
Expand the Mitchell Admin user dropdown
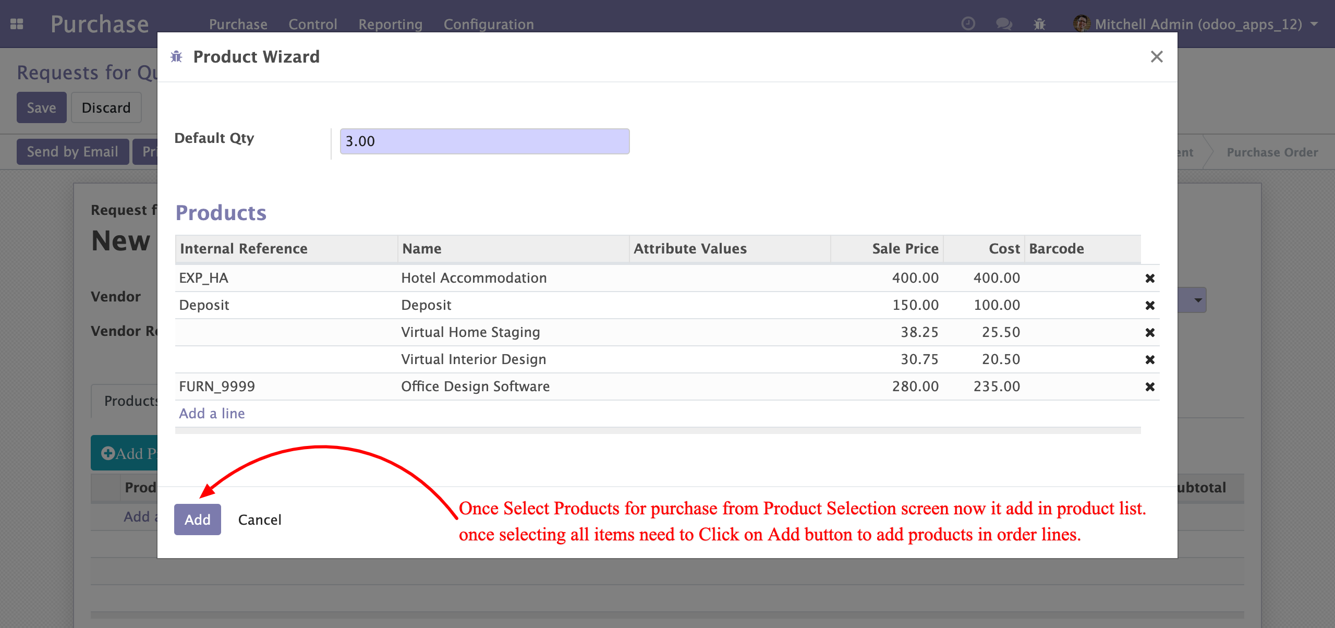pyautogui.click(x=1195, y=24)
